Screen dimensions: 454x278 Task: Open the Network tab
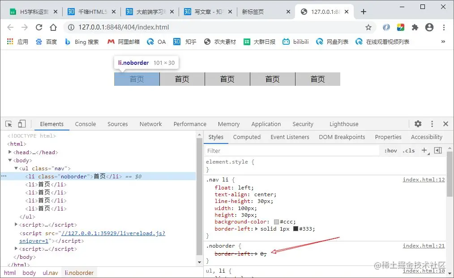tap(150, 124)
